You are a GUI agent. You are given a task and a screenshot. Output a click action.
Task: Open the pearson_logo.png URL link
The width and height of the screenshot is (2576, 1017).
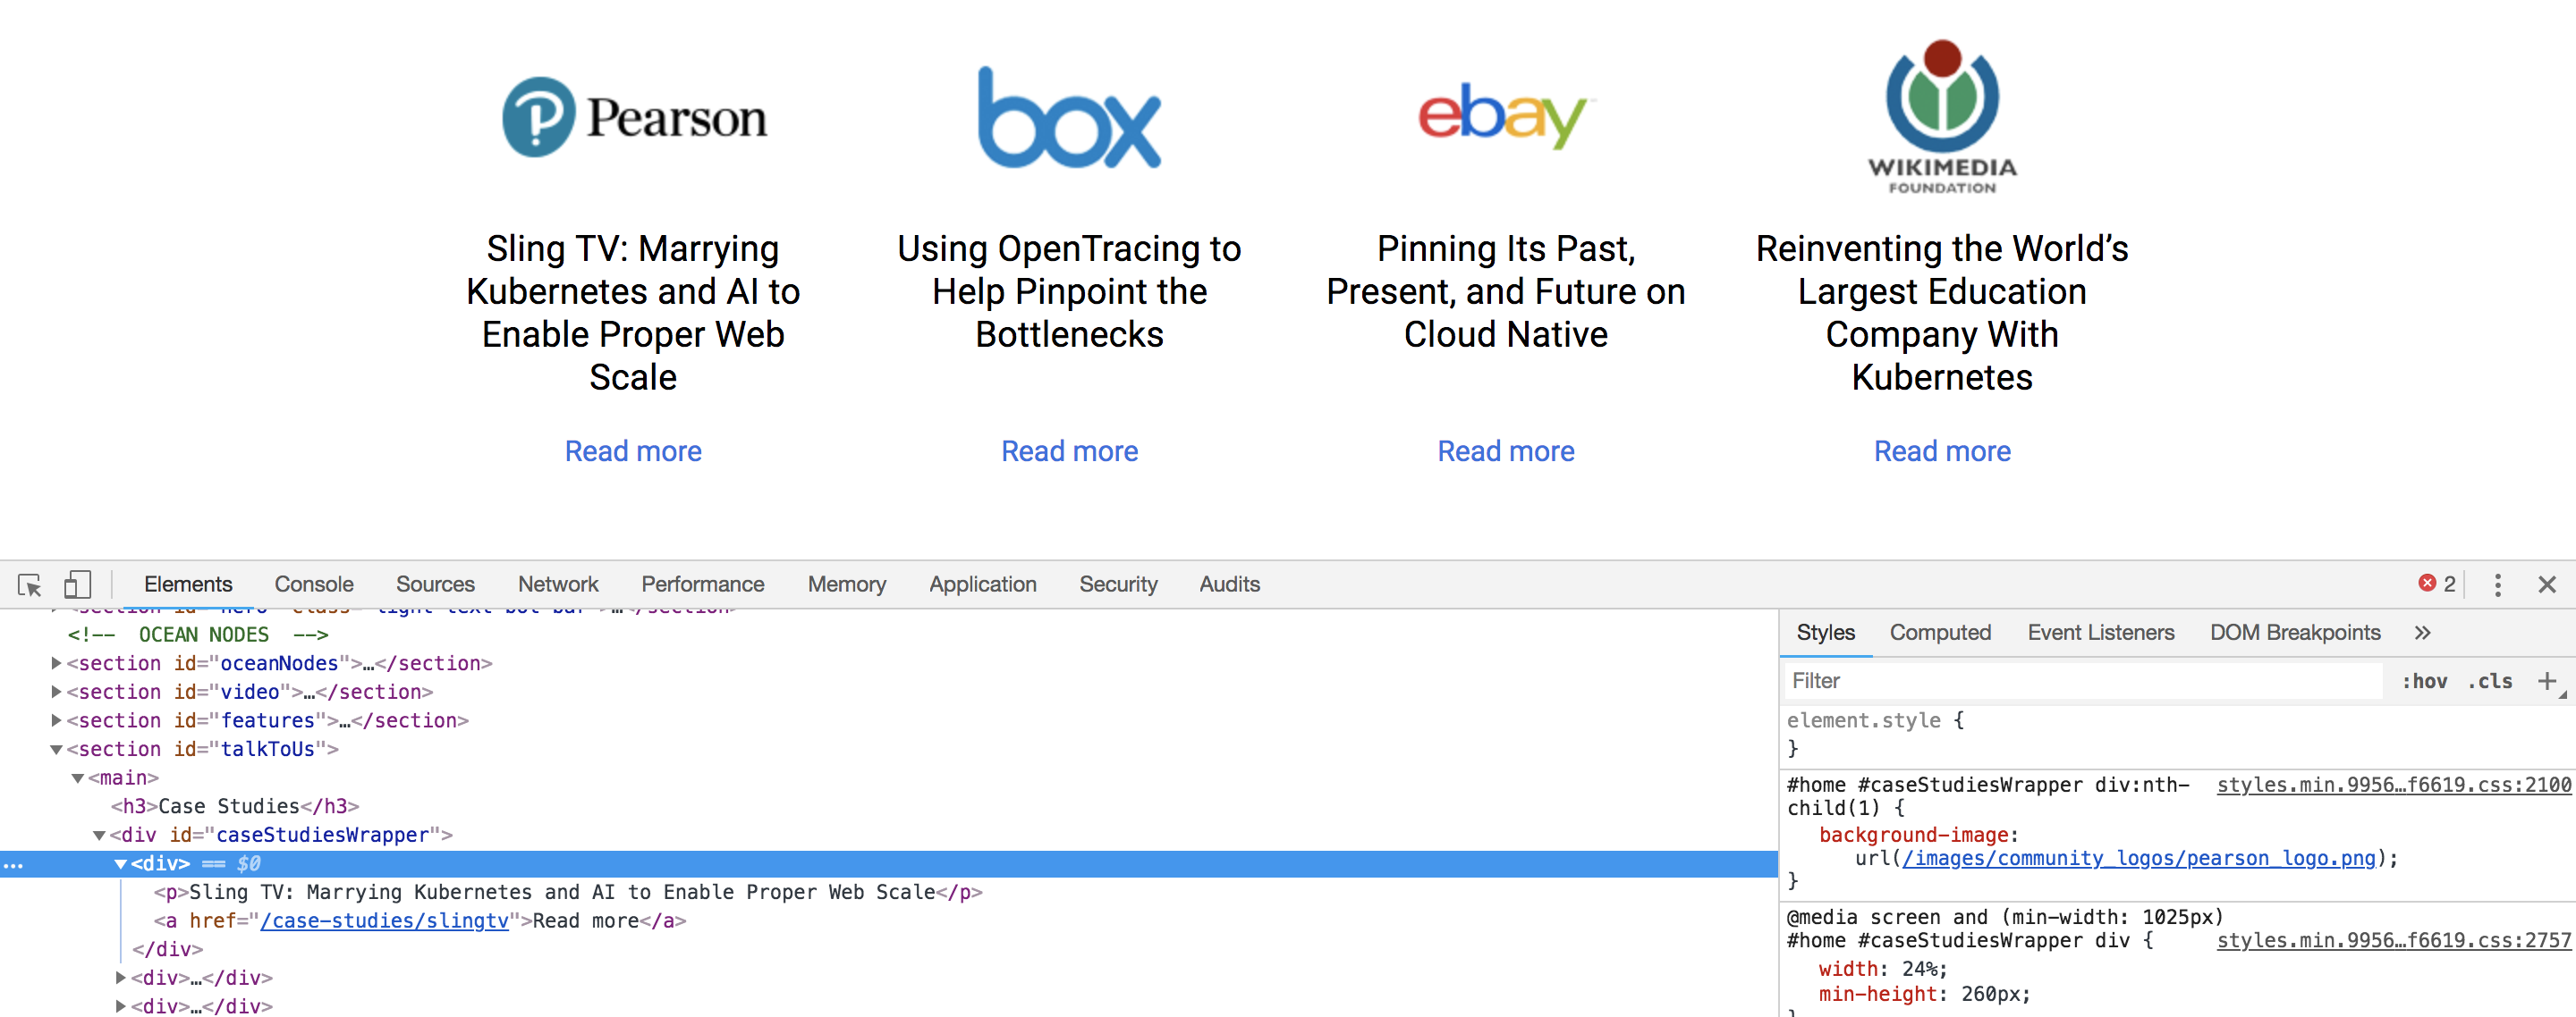(2138, 858)
